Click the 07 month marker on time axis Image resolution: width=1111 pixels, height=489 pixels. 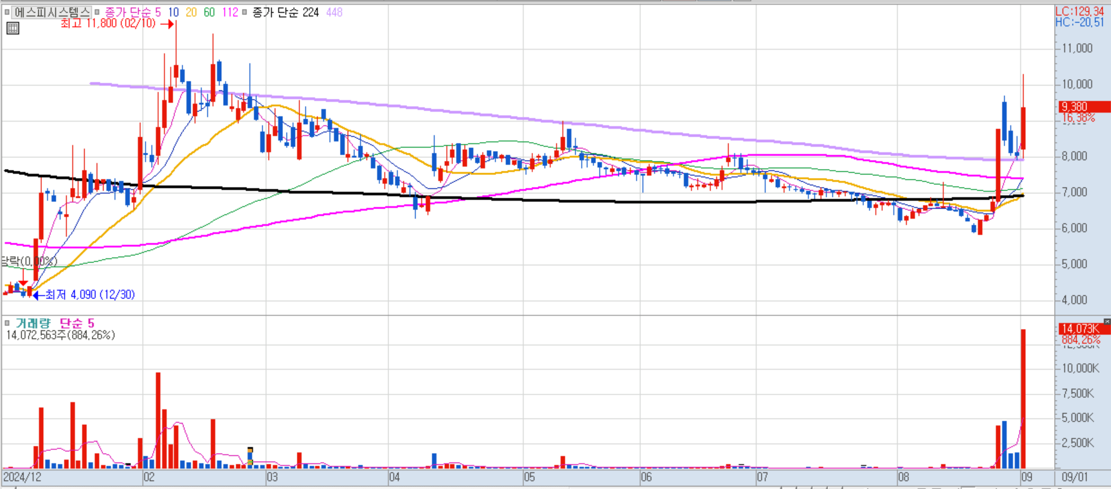coord(762,477)
